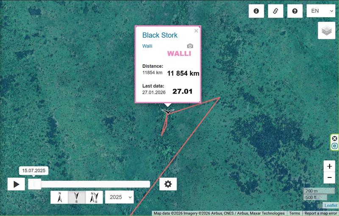Open playback settings gear

pos(168,184)
